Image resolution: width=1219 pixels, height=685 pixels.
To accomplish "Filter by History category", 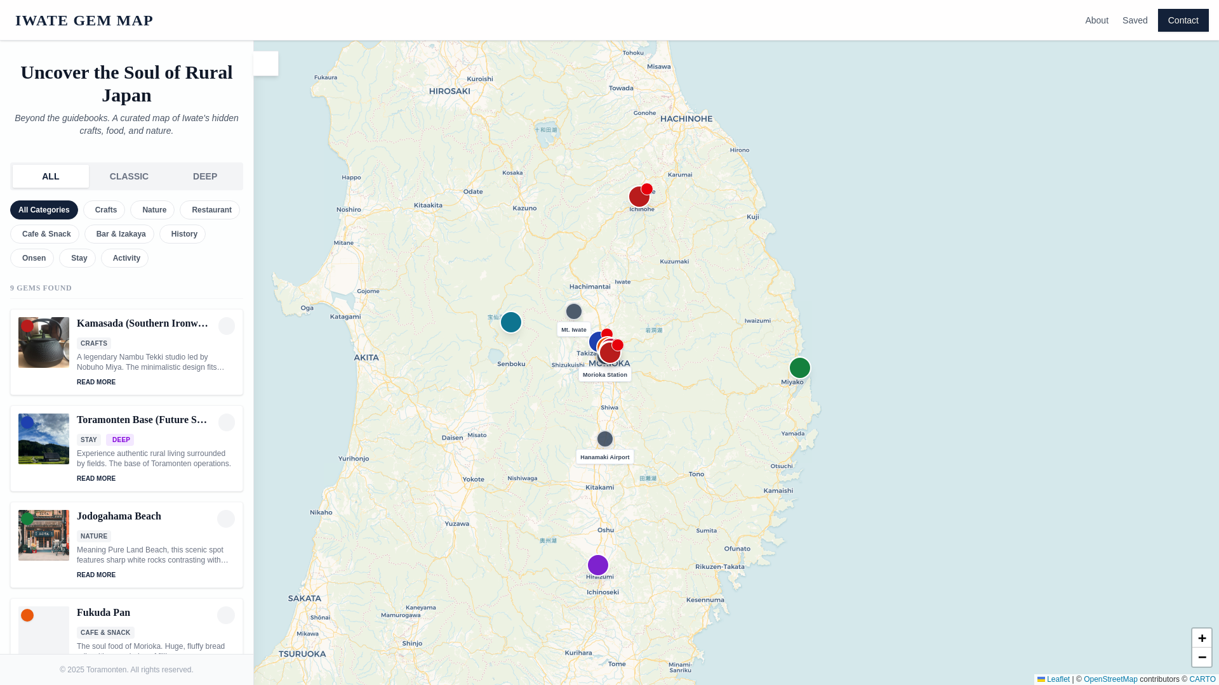I will click(182, 234).
